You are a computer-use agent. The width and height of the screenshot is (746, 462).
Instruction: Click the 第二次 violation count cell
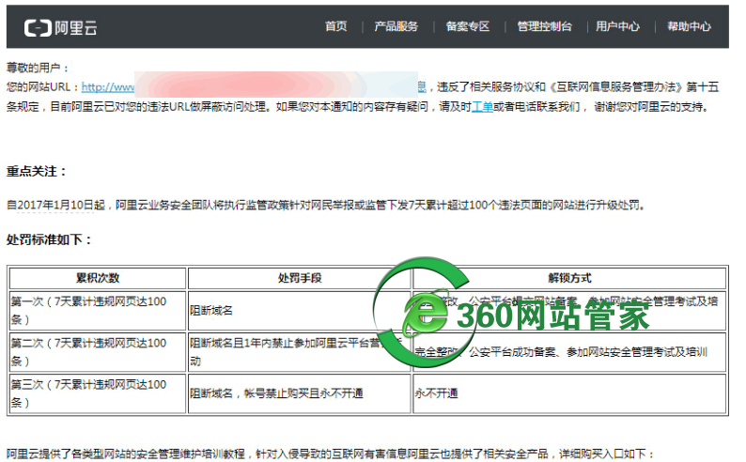point(98,352)
